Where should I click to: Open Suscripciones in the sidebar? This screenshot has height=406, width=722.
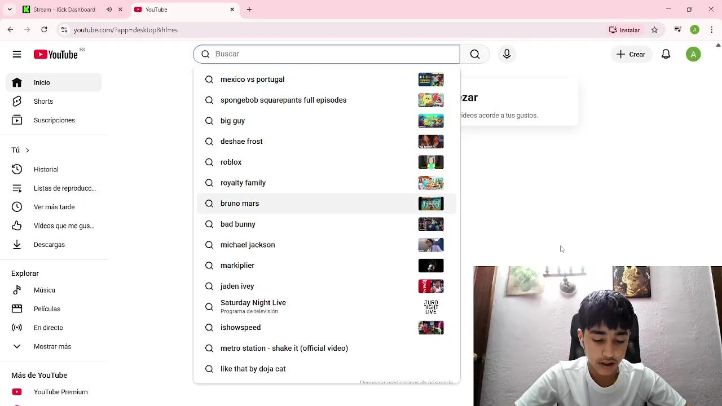coord(54,120)
